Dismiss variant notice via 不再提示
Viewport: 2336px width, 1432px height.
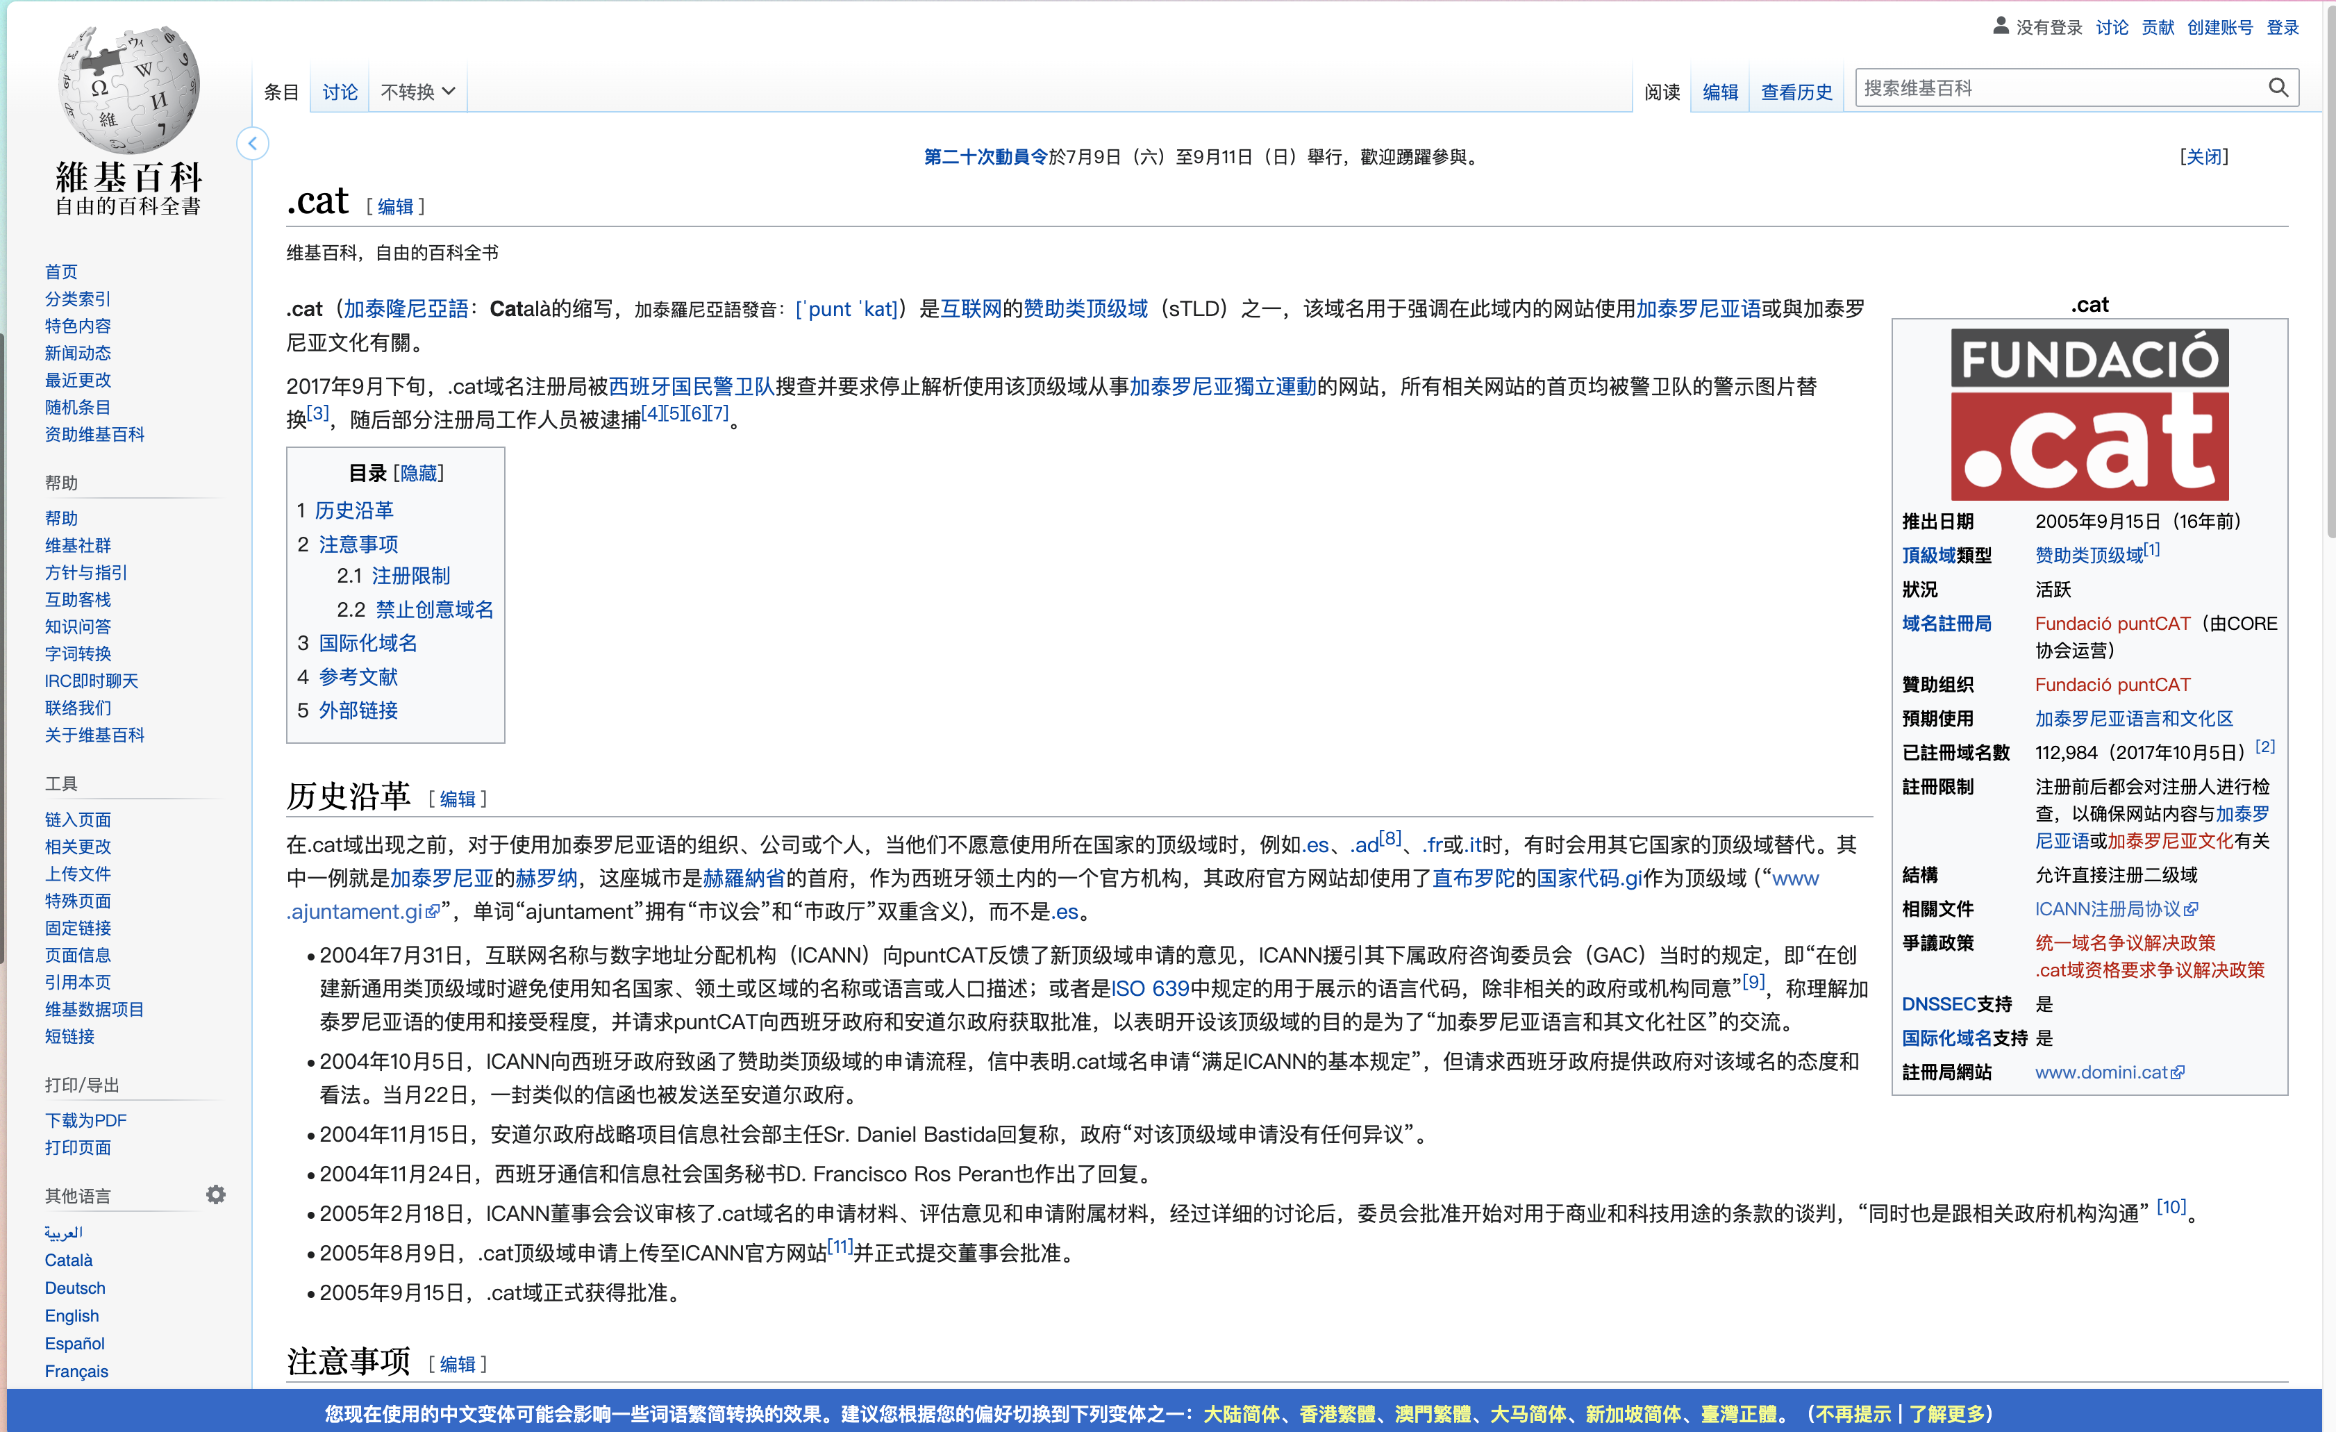1853,1413
